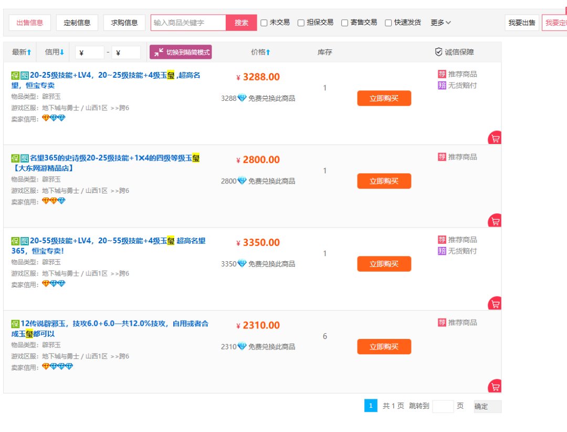567x432 pixels.
Task: Toggle the 快速发货 checkbox
Action: 388,23
